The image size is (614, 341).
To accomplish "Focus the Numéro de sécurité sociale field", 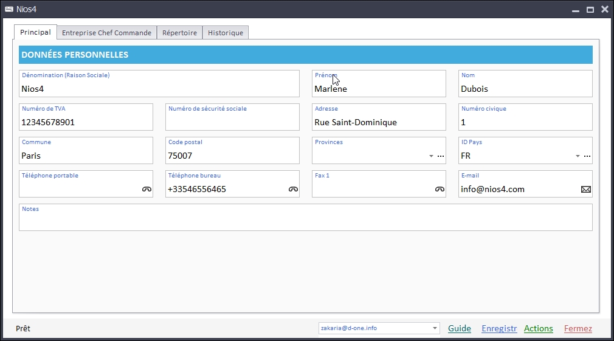I will [232, 122].
